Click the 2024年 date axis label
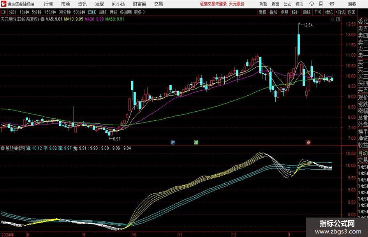 click(7, 234)
